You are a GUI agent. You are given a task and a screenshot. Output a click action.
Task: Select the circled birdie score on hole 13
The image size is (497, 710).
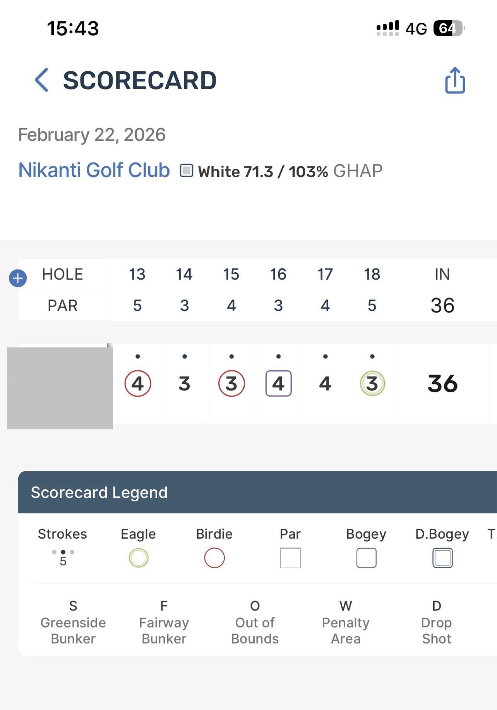coord(138,384)
